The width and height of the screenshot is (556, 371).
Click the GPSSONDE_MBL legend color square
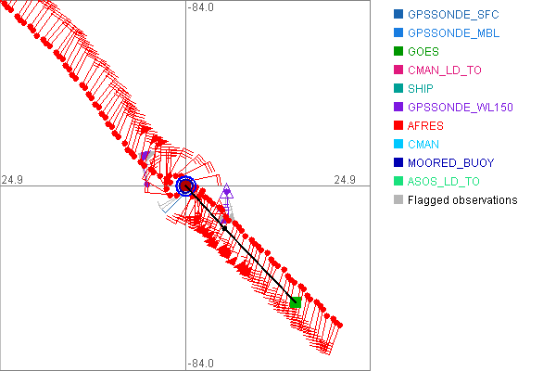click(x=398, y=33)
